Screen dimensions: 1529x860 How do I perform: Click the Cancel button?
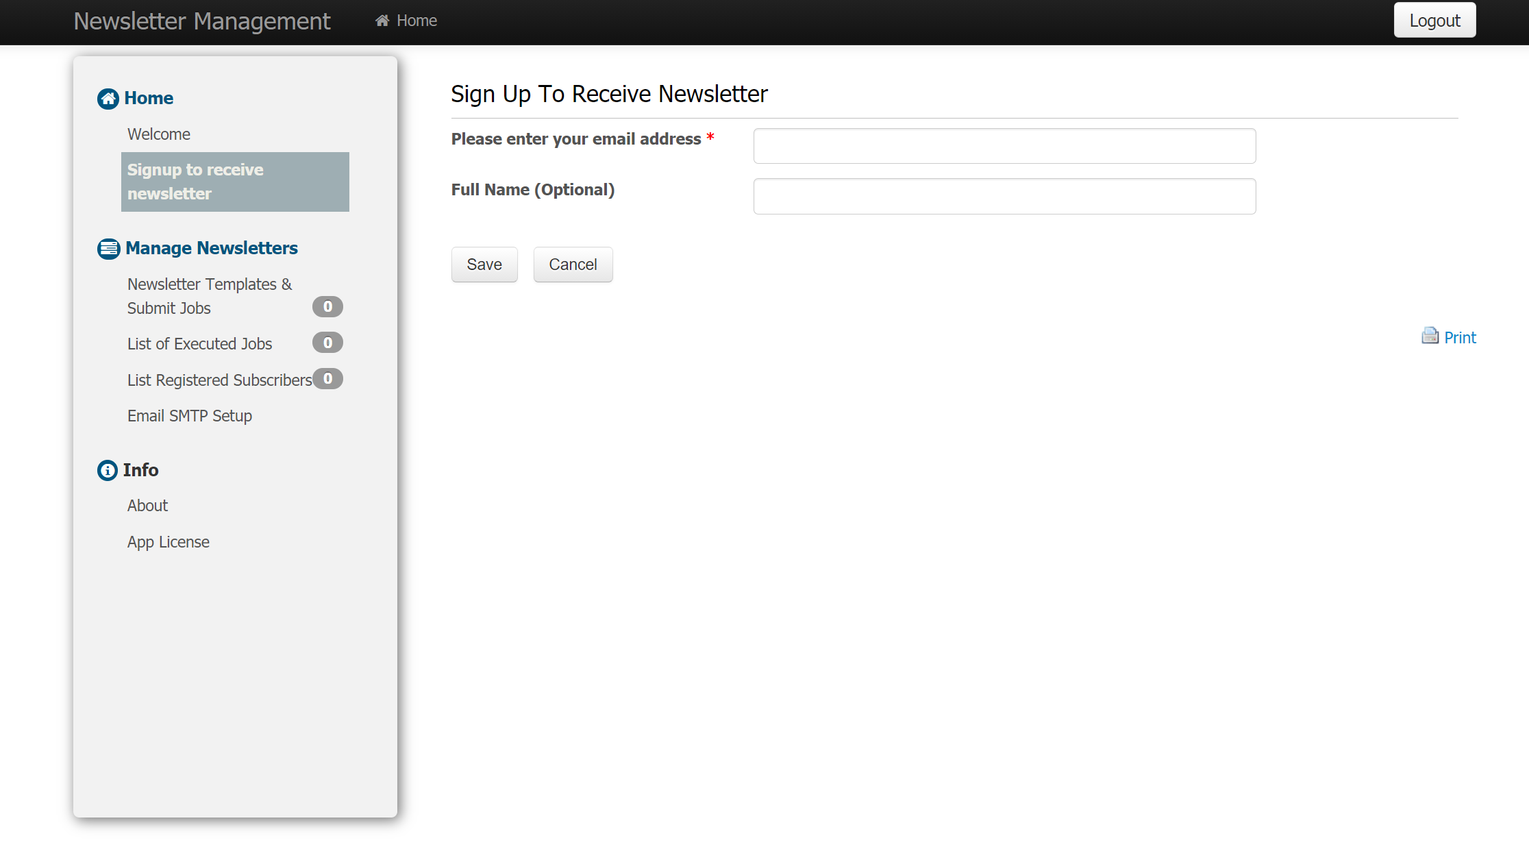pyautogui.click(x=573, y=265)
